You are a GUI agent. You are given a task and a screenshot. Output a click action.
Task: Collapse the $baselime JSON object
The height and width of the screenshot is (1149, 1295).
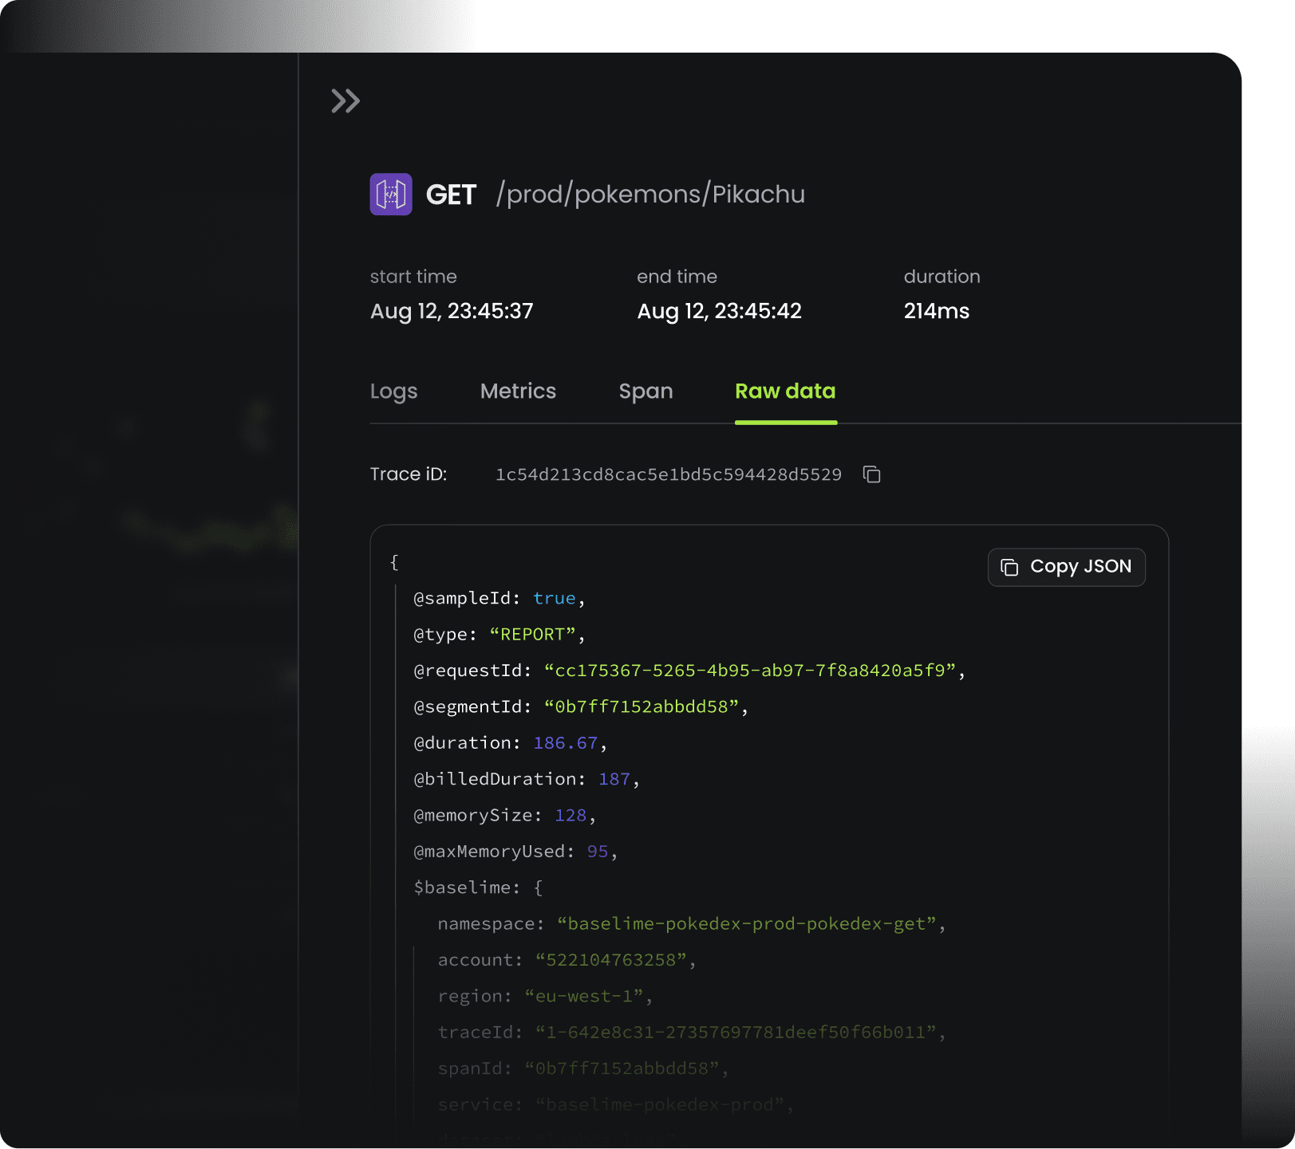tap(538, 887)
